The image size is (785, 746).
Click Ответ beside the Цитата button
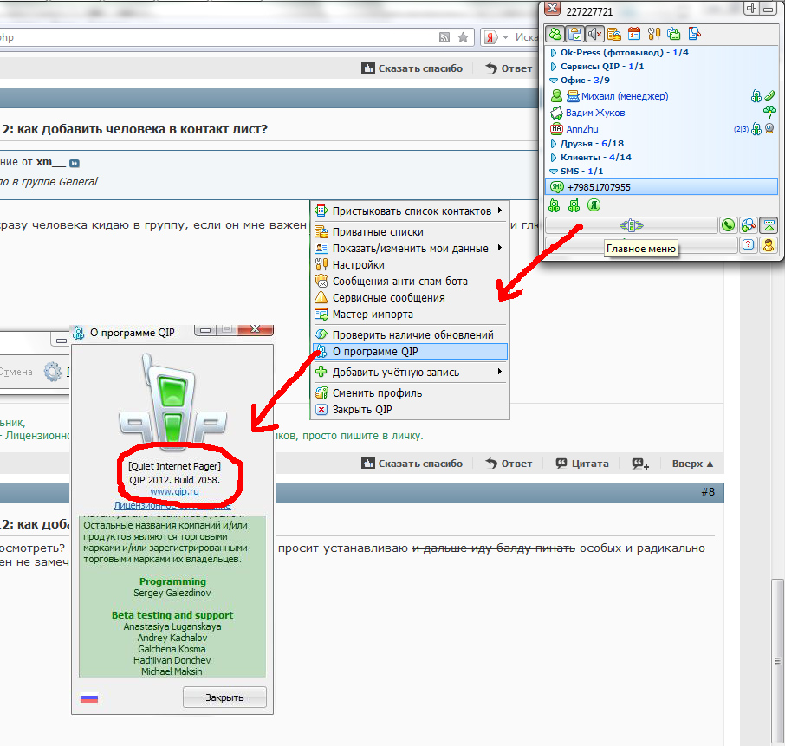click(x=509, y=464)
